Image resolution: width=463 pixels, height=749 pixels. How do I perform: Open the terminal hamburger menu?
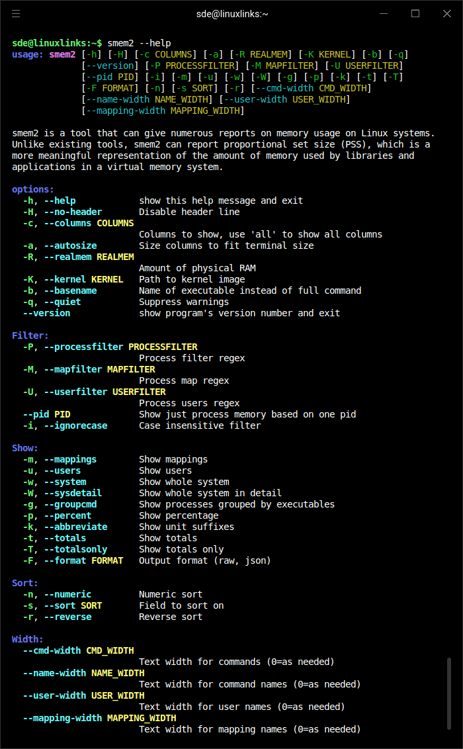click(16, 13)
